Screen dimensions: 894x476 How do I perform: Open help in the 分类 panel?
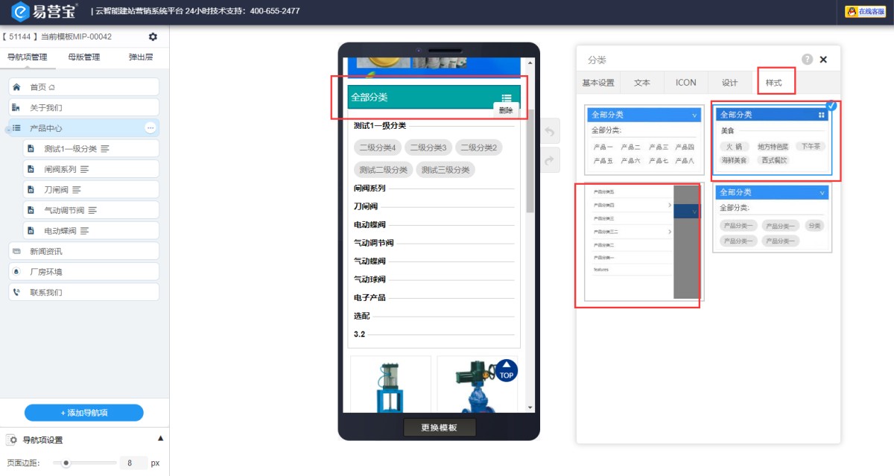click(807, 60)
